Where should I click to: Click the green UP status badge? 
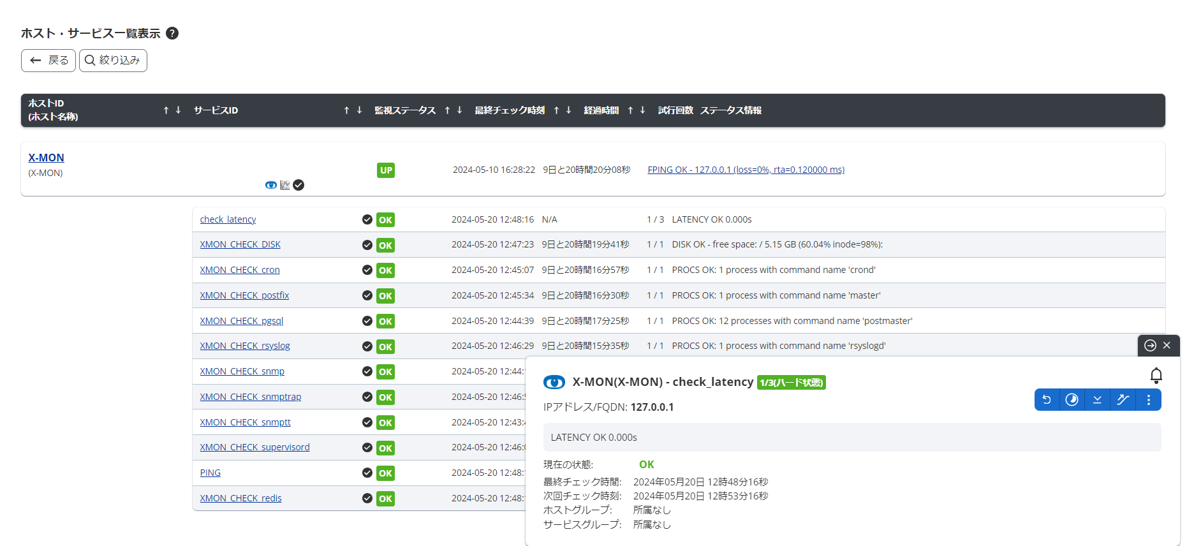[x=386, y=170]
